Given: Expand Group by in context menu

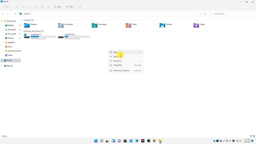Looking at the screenshot, I should coord(125,61).
